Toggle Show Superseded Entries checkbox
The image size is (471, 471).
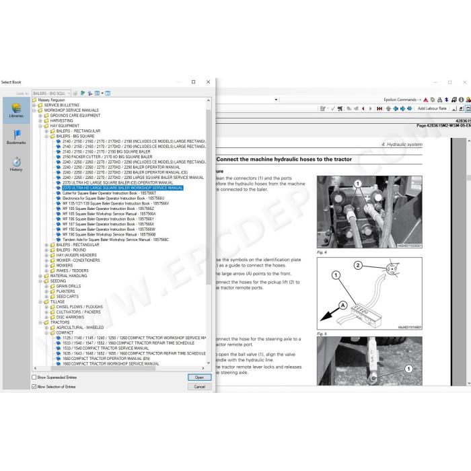34,377
